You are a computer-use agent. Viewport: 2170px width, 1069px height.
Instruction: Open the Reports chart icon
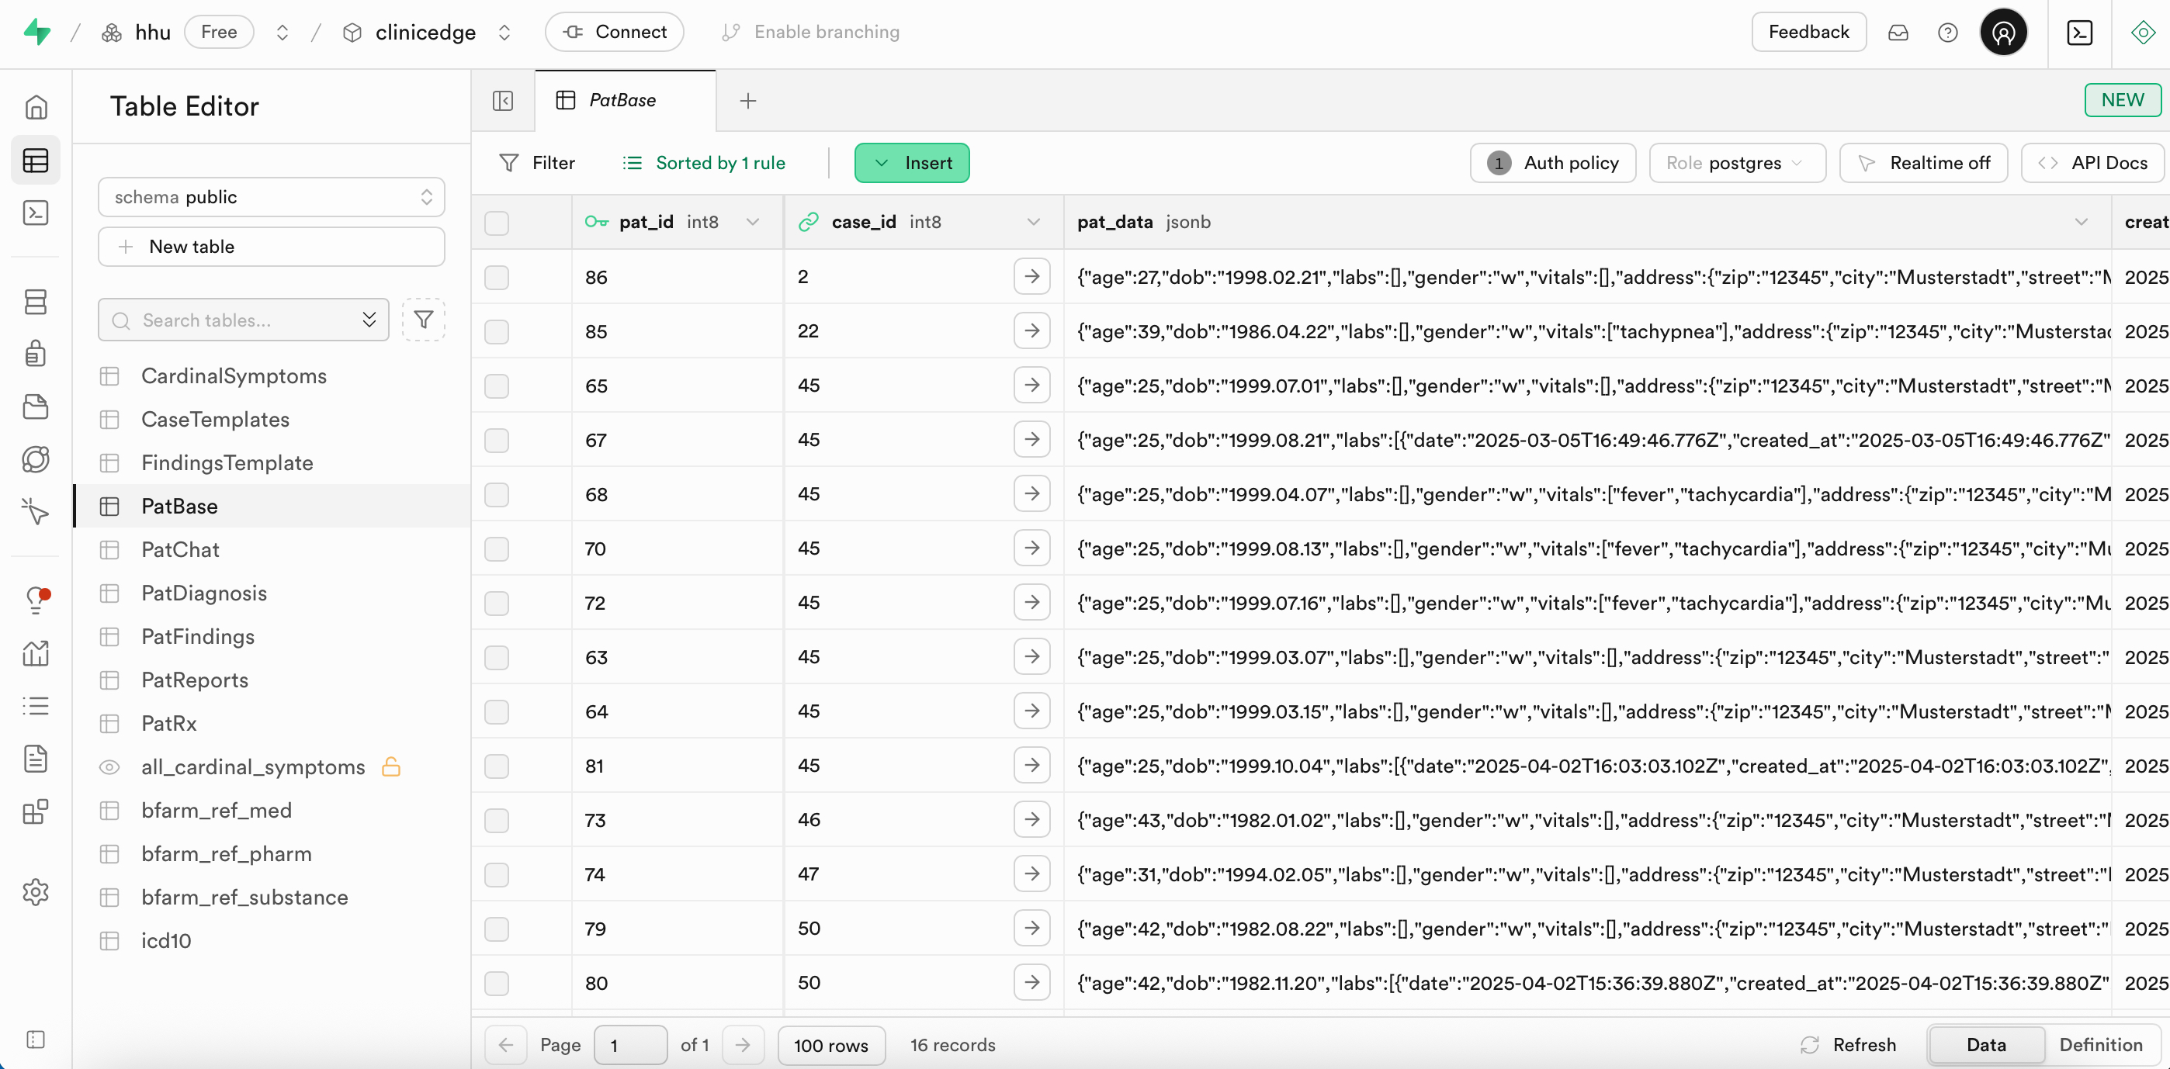click(x=36, y=652)
